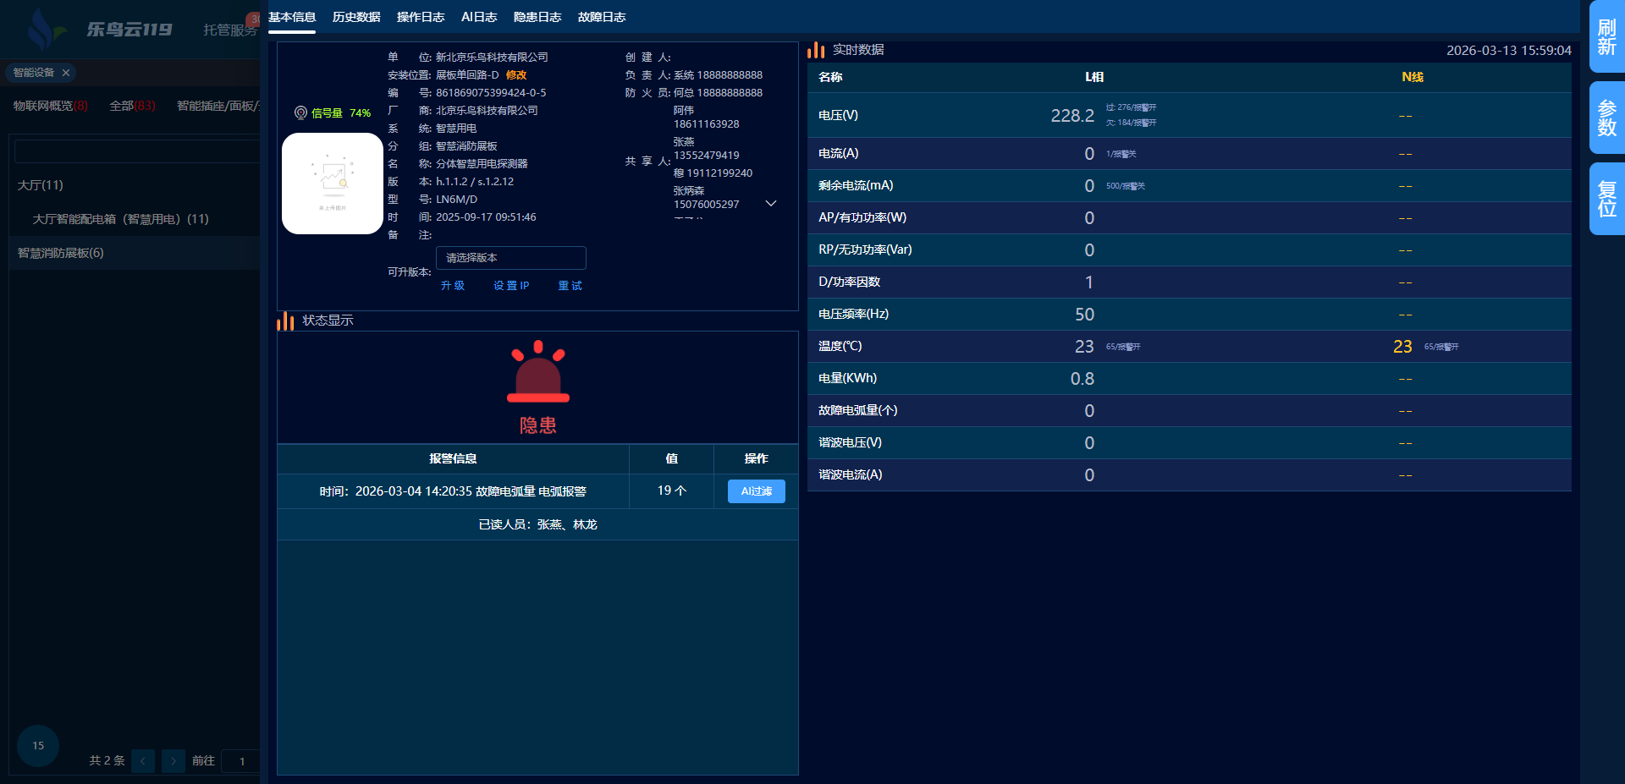The height and width of the screenshot is (784, 1625).
Task: Switch to the 历史数据 tab
Action: click(x=356, y=17)
